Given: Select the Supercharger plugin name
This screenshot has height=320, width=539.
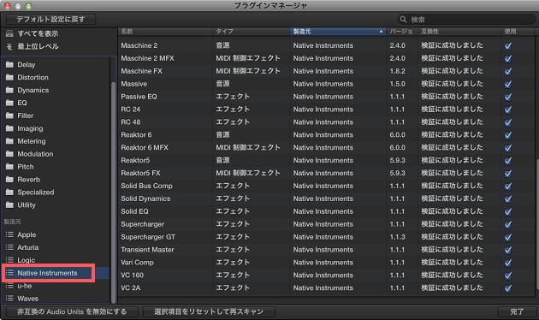Looking at the screenshot, I should 142,224.
